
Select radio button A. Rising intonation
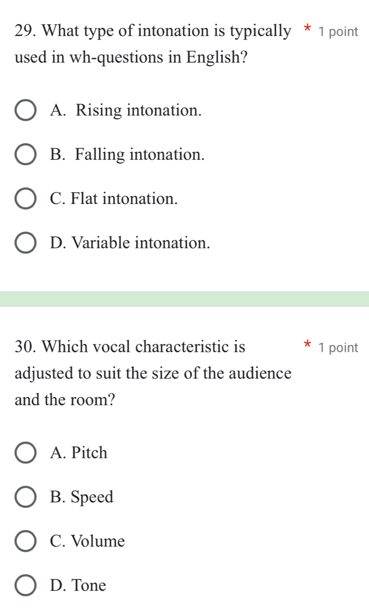click(x=26, y=111)
